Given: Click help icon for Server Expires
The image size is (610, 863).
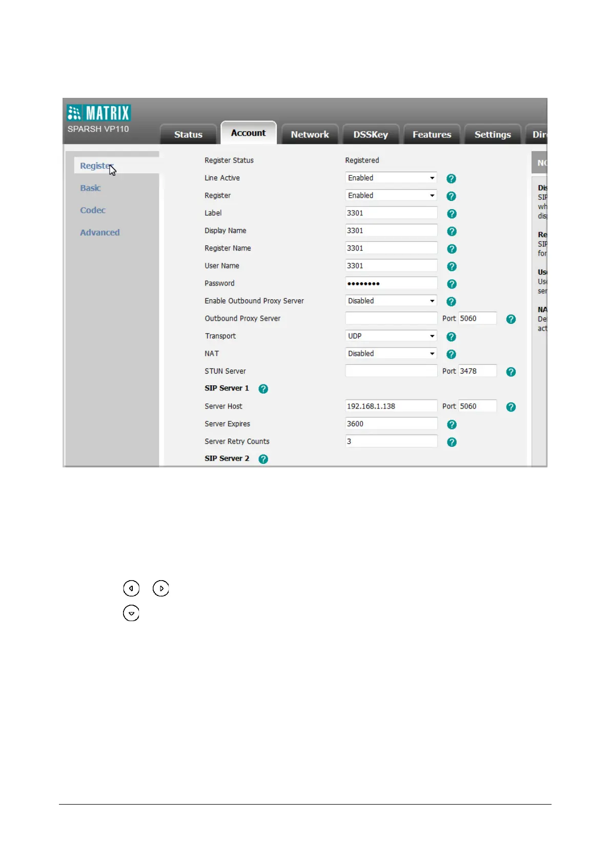Looking at the screenshot, I should pos(452,424).
